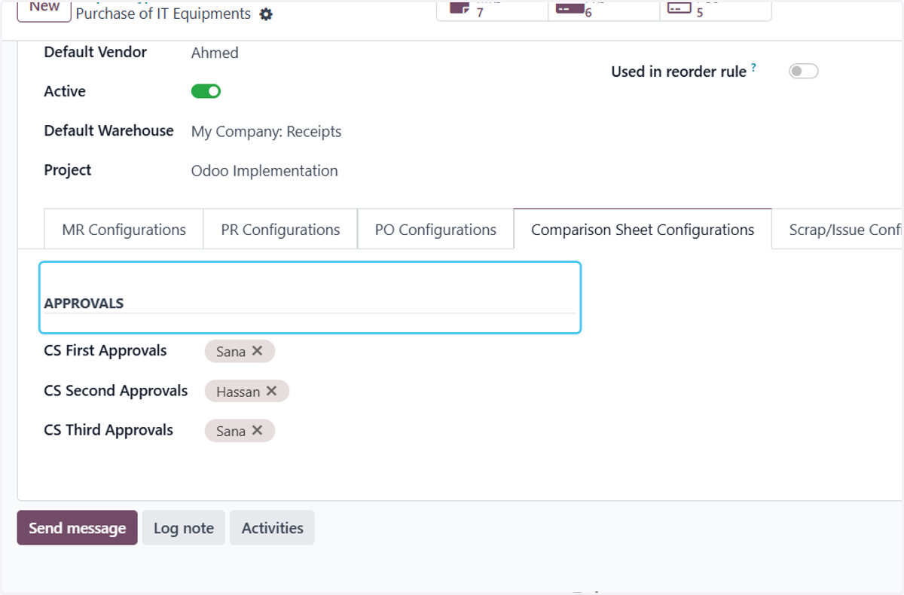The height and width of the screenshot is (595, 904).
Task: Click the APPROVALS section heading
Action: (84, 304)
